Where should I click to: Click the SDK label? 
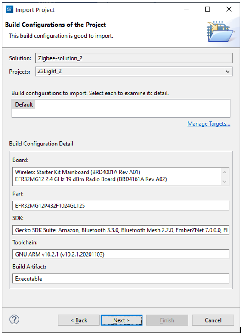point(18,218)
